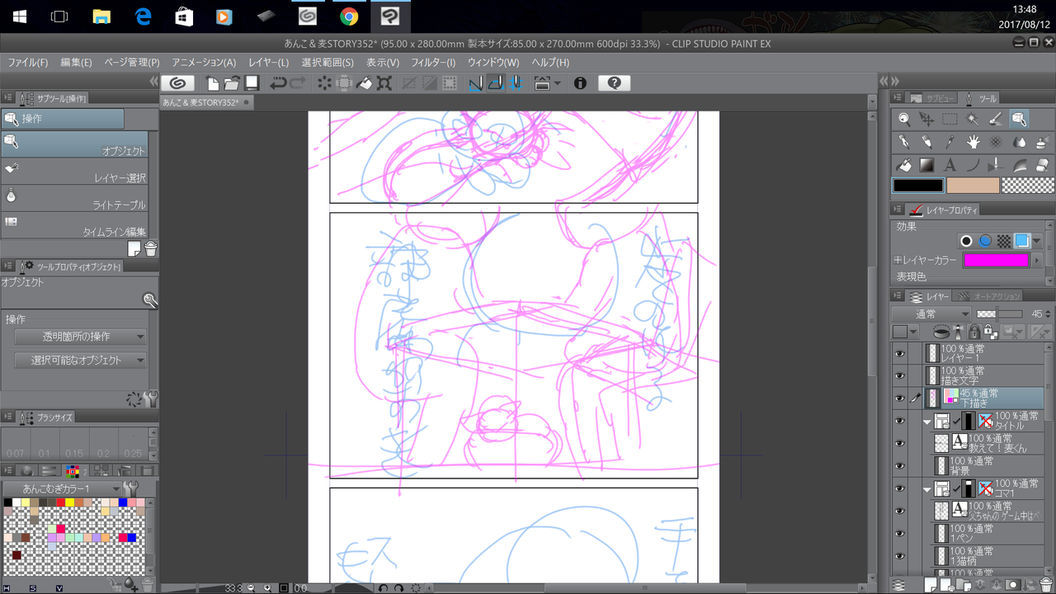Select the Text tool
1056x594 pixels.
click(950, 165)
